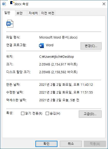Click the disk size value 2,158,592 바이트
The height and width of the screenshot is (149, 108).
[x=58, y=72]
